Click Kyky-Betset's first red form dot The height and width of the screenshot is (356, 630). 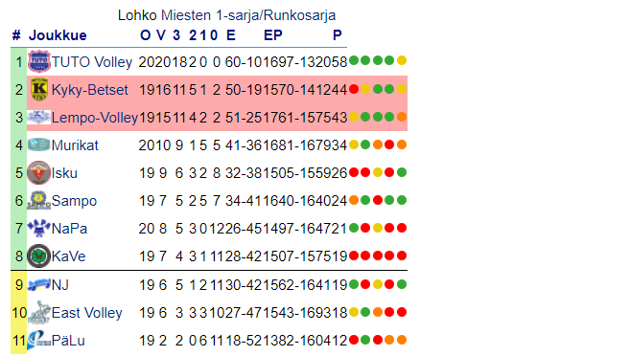(354, 89)
